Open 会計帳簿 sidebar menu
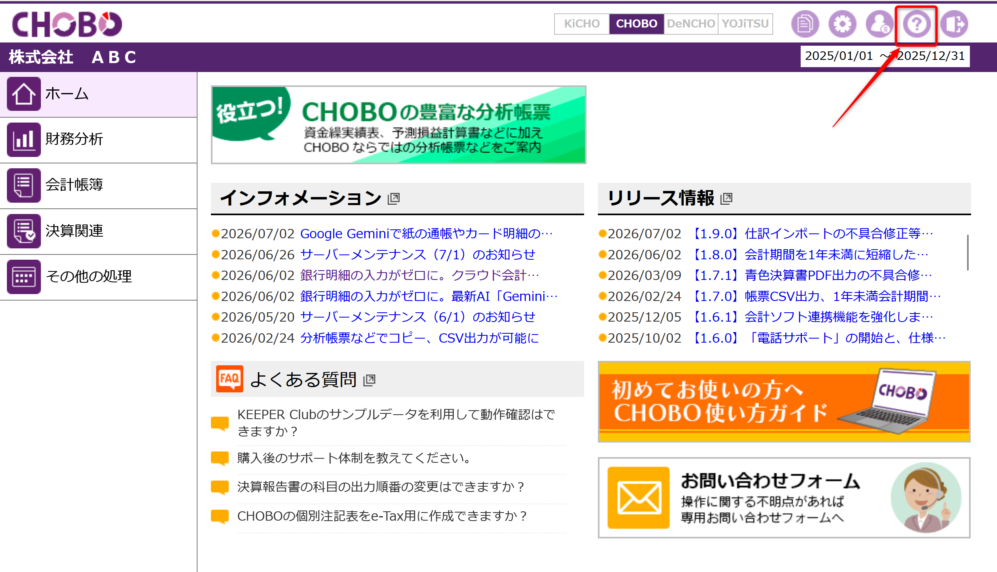This screenshot has width=997, height=572. [x=98, y=186]
